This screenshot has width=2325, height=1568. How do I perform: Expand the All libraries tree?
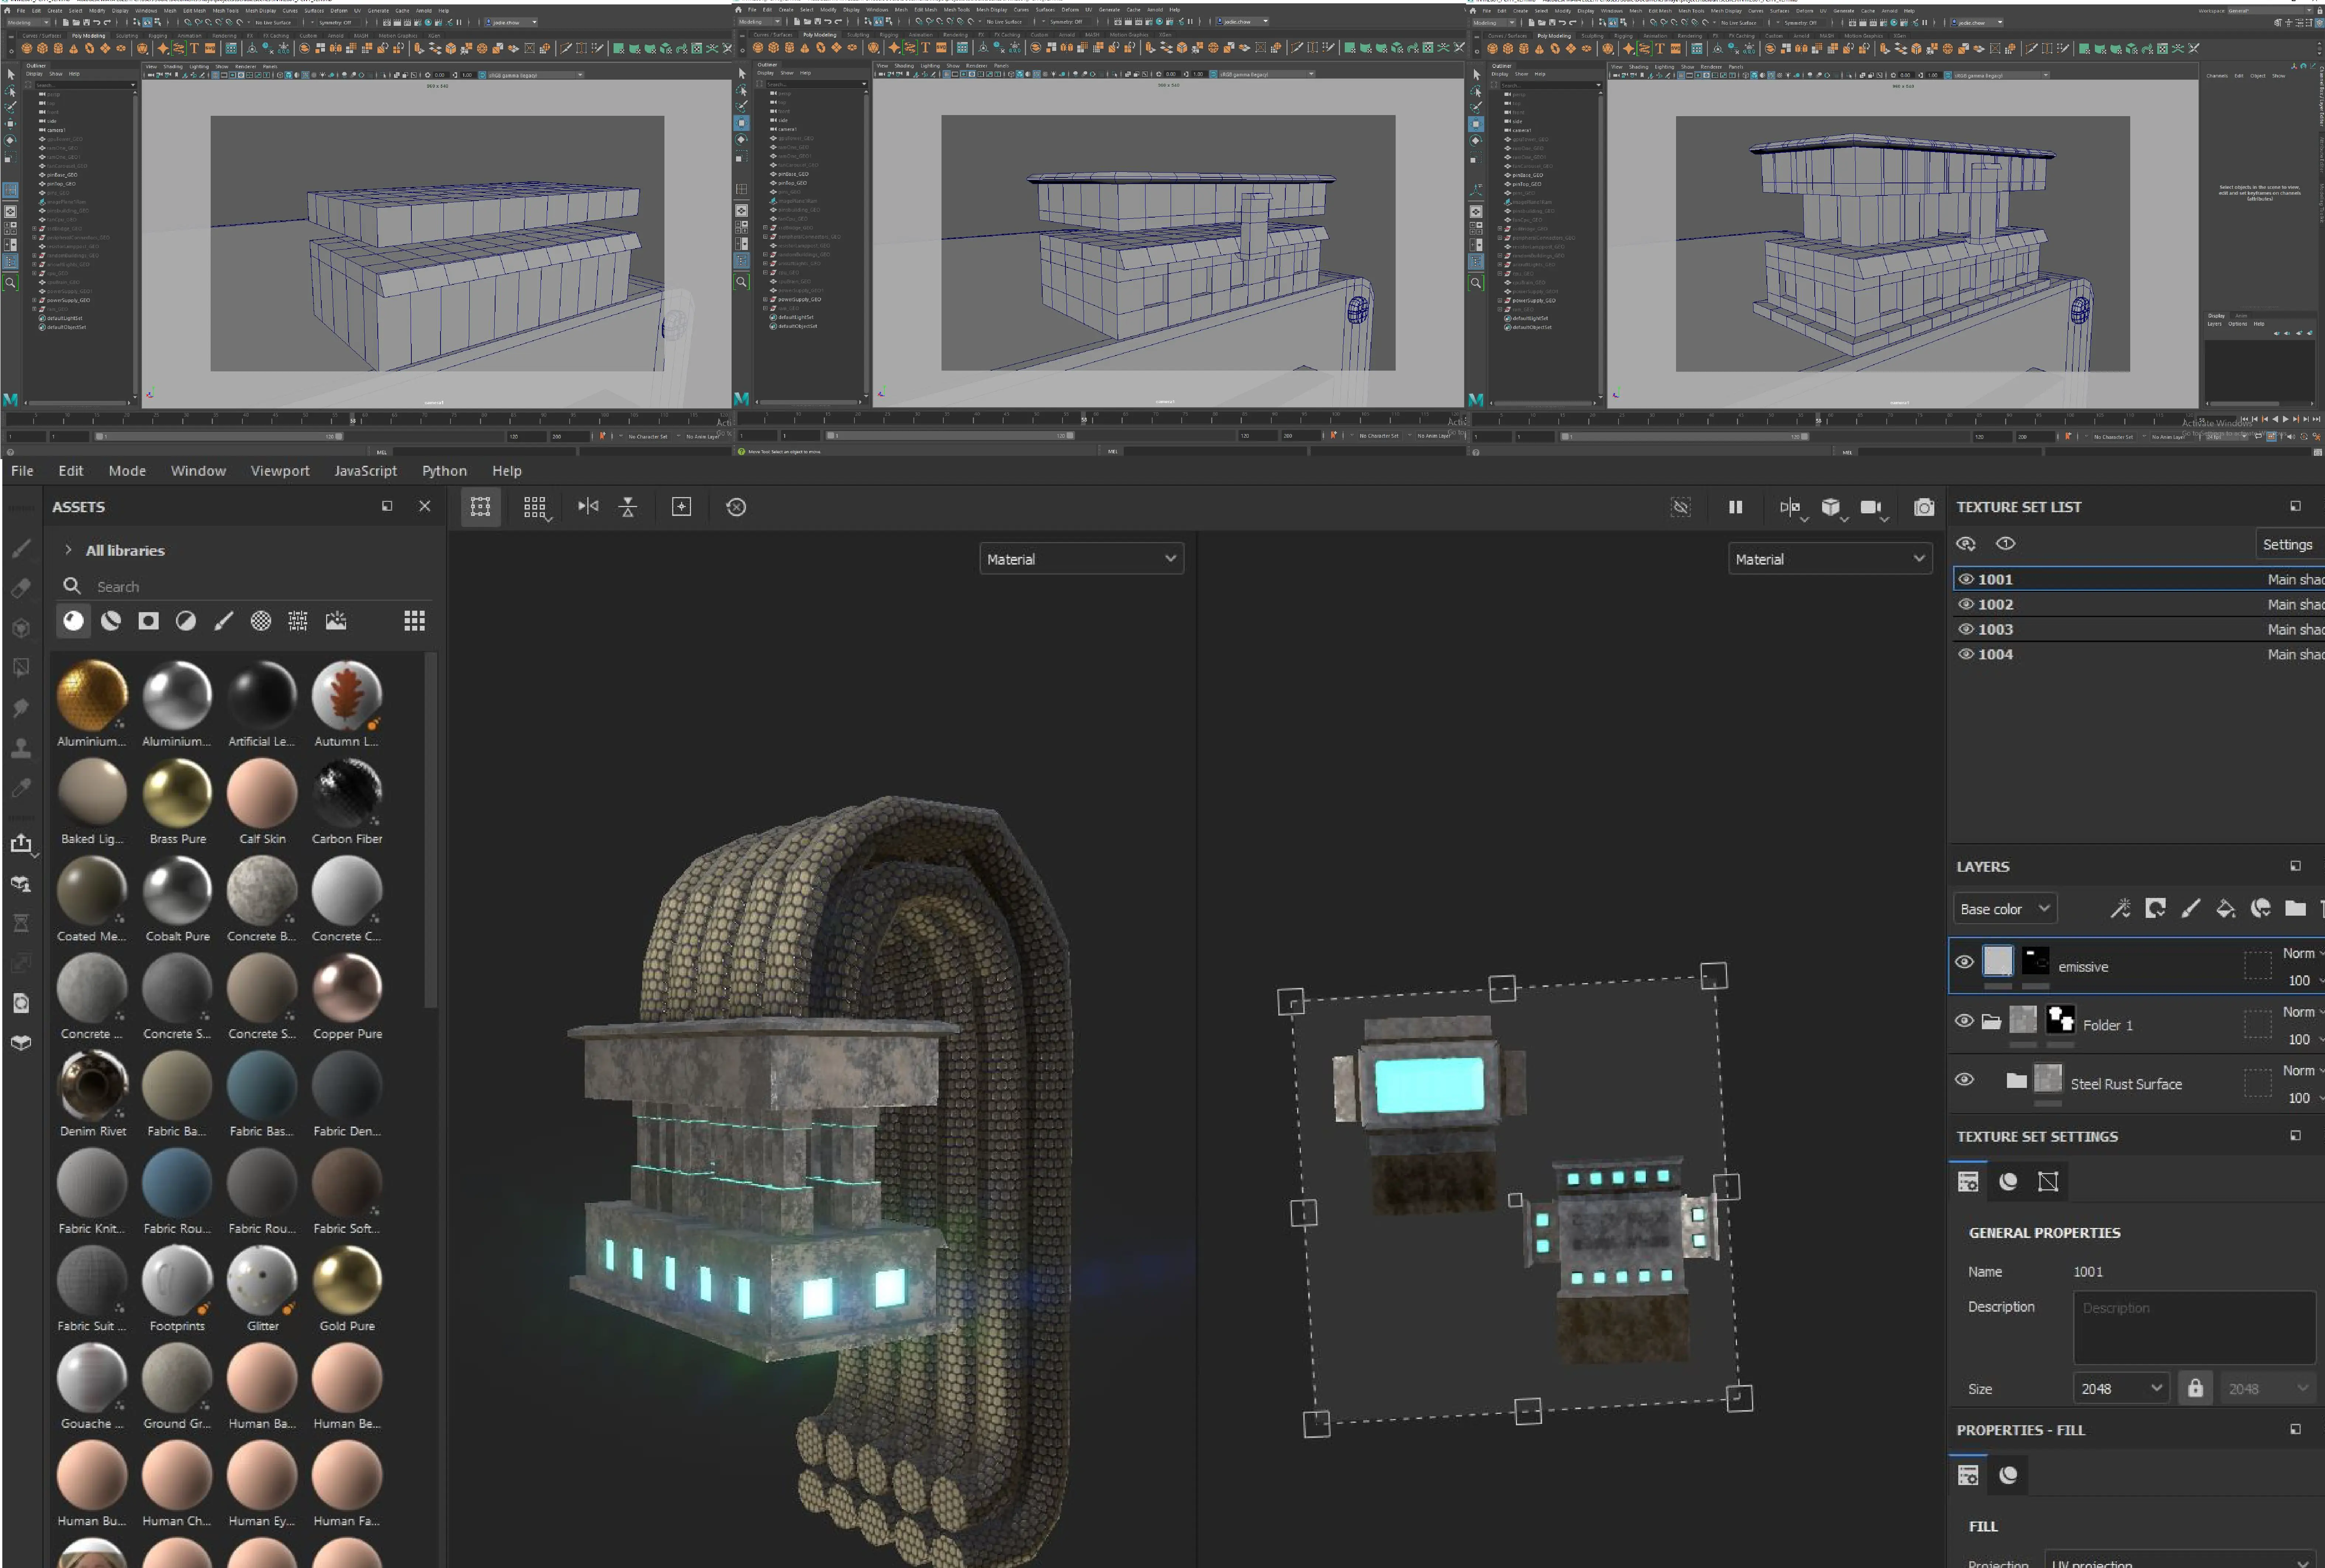tap(68, 550)
